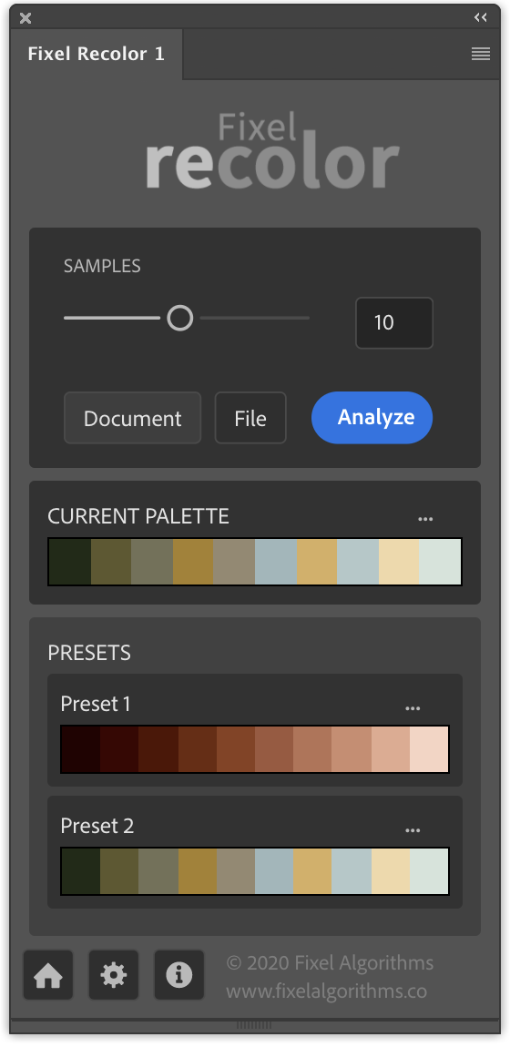This screenshot has height=1047, width=510.
Task: Click the CURRENT PALETTE heading
Action: coord(138,516)
